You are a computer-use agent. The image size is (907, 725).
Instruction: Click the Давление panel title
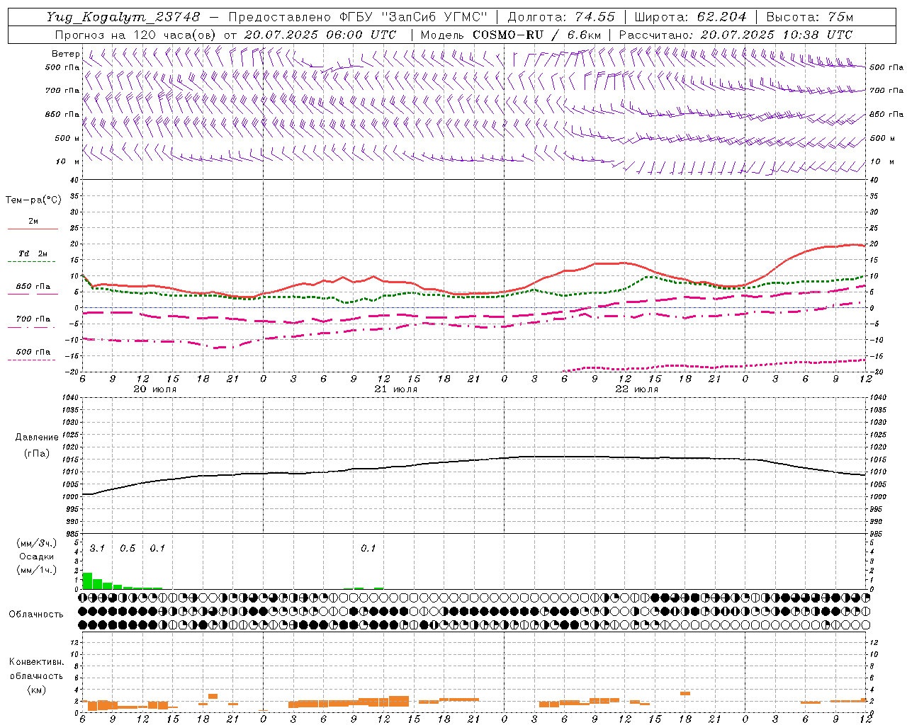tap(37, 438)
